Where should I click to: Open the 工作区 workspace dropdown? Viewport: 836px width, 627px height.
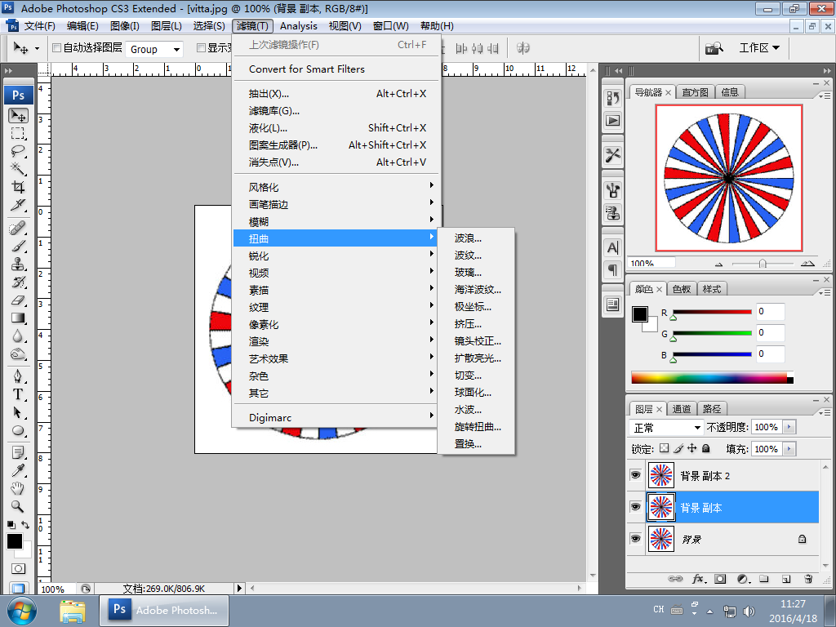pos(759,48)
